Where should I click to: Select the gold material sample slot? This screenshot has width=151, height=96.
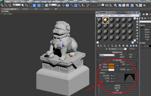(x=106, y=20)
